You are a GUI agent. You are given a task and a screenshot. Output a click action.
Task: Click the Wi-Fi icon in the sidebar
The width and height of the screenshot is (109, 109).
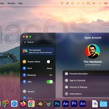pos(24,68)
